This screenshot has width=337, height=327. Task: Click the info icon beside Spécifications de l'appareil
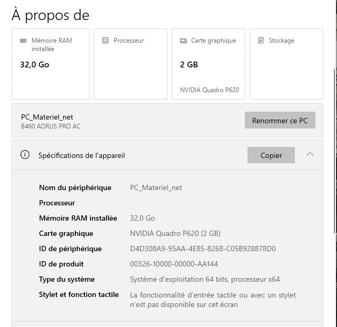(25, 155)
